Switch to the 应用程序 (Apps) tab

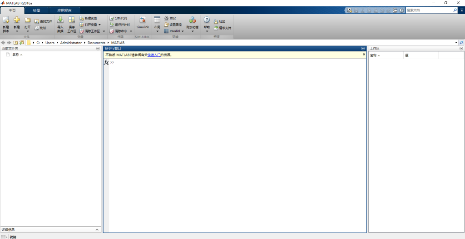click(64, 10)
